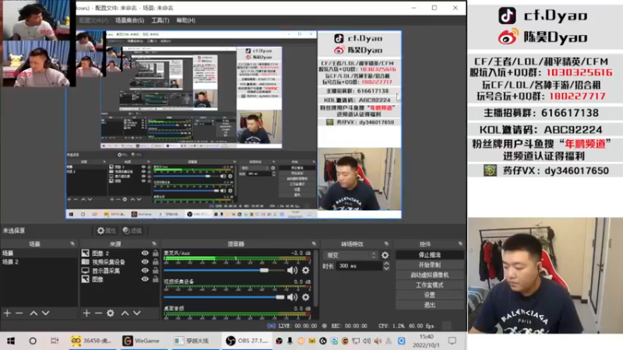This screenshot has height=350, width=623.
Task: Decrease transition duration with down arrow
Action: click(x=386, y=268)
